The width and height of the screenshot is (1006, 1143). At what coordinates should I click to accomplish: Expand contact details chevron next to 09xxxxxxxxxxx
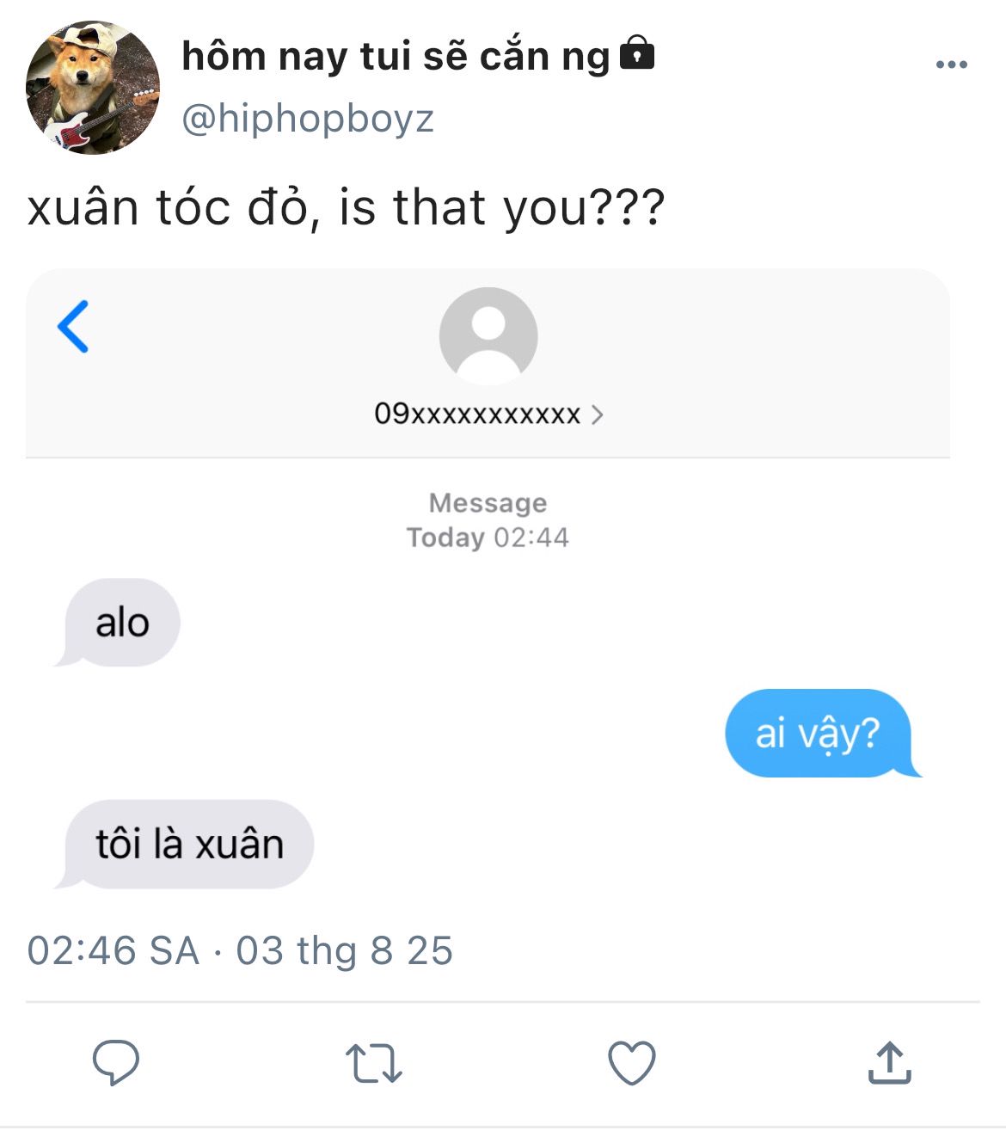tap(598, 415)
